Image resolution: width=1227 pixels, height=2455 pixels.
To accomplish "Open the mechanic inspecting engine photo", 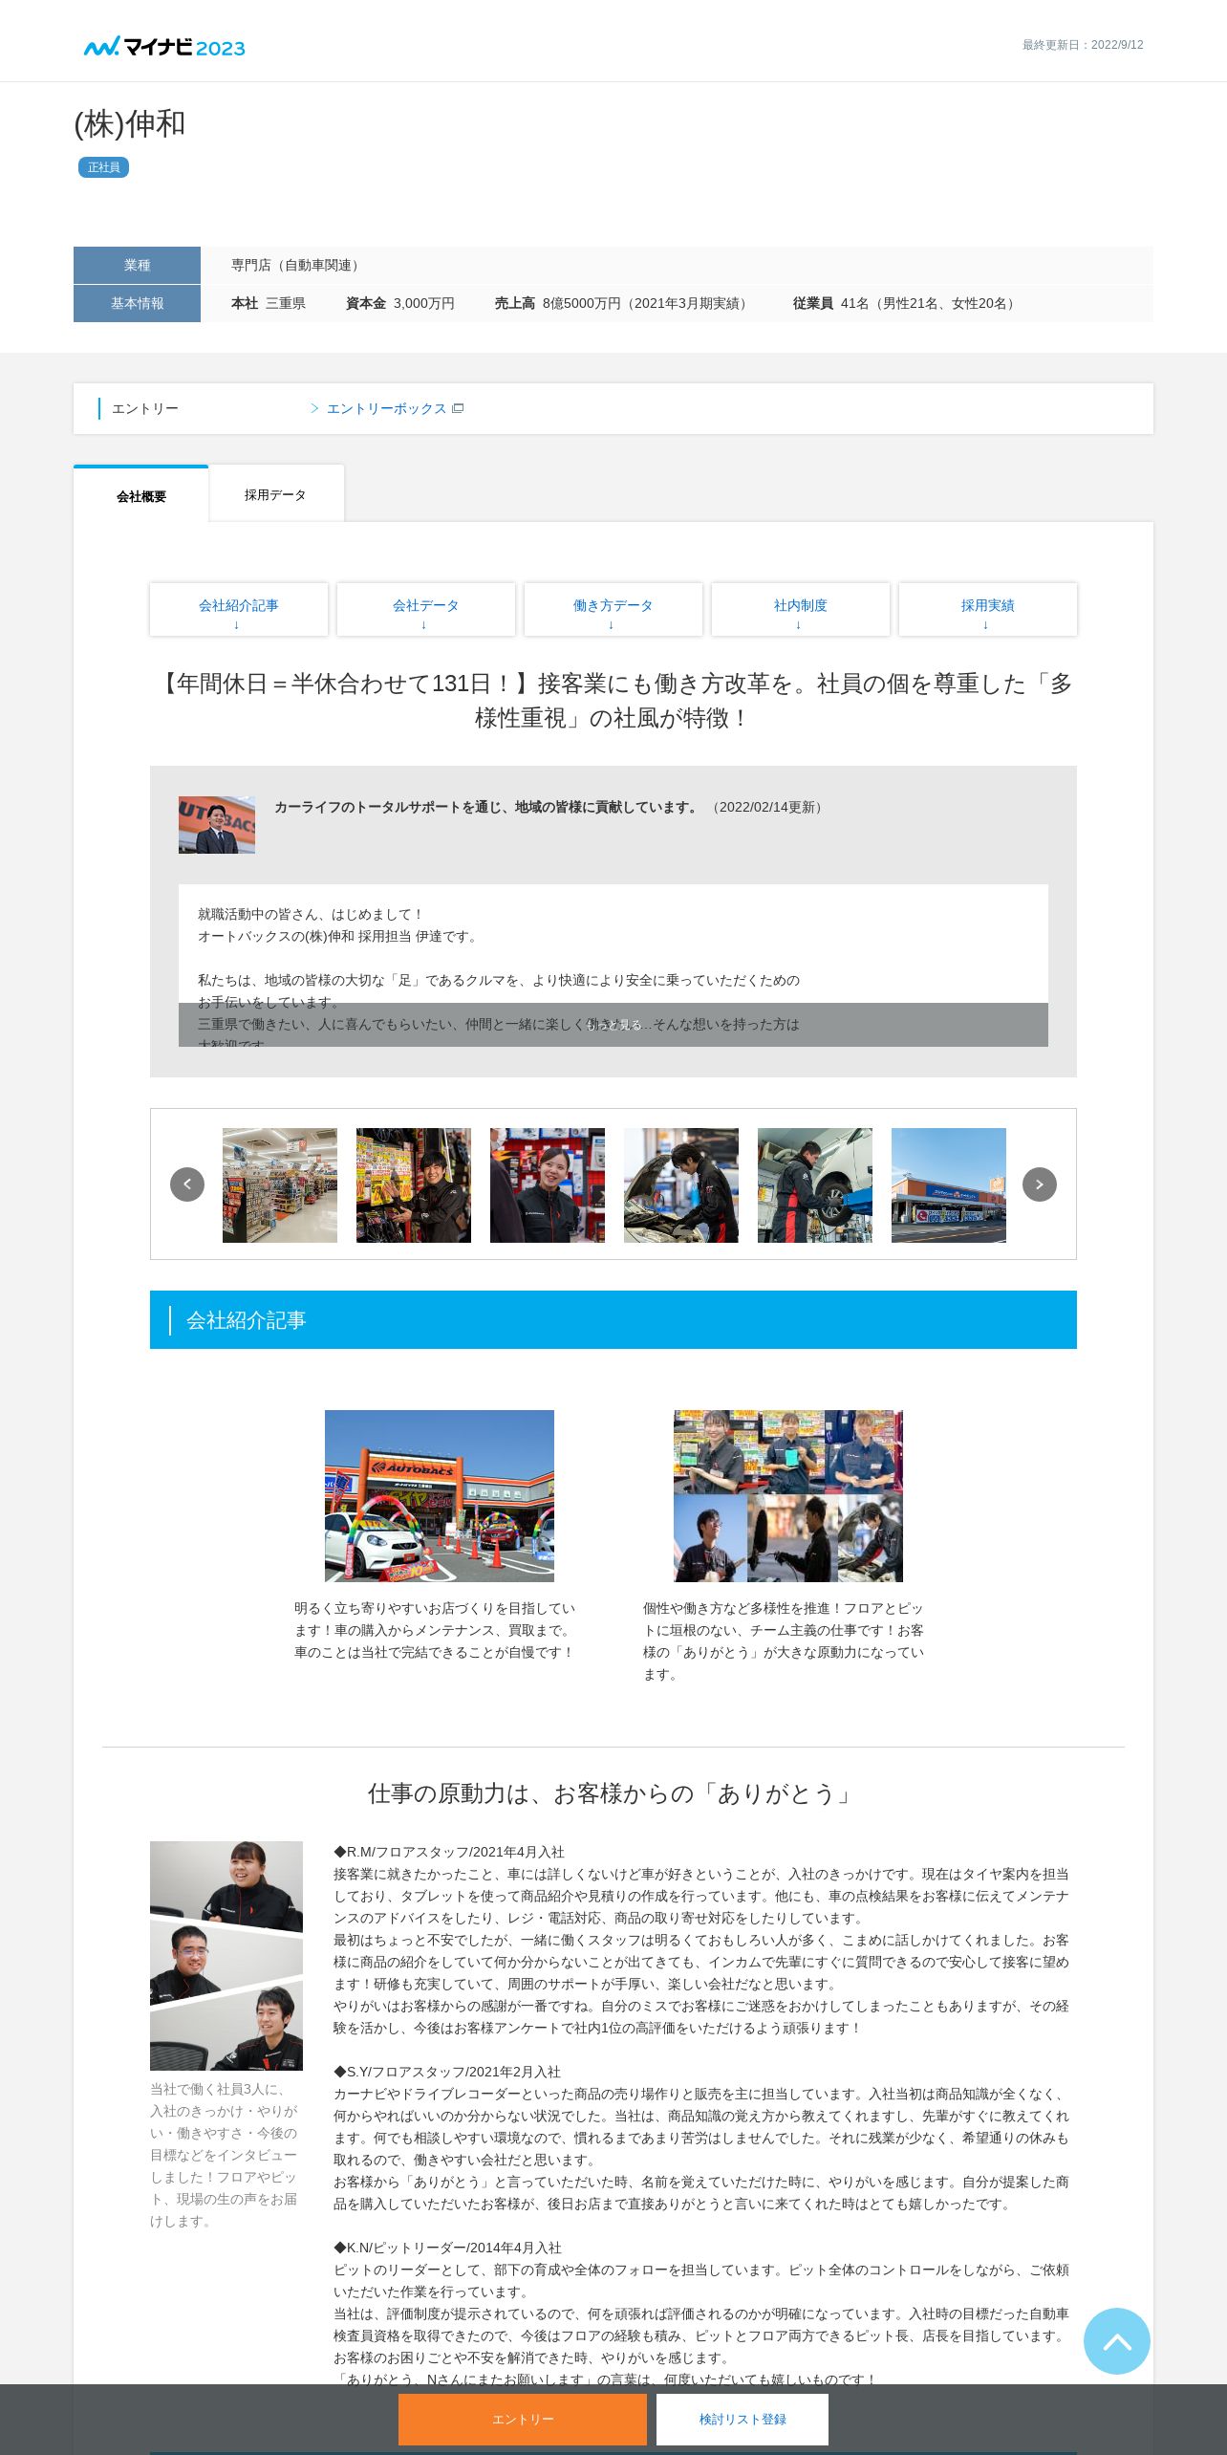I will point(681,1185).
